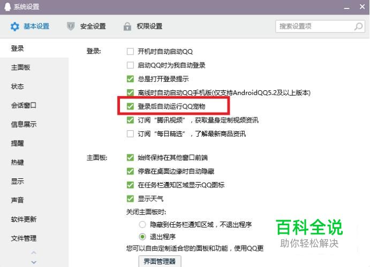This screenshot has width=370, height=267.
Task: Click the magnifier search icon
Action: coord(358,26)
